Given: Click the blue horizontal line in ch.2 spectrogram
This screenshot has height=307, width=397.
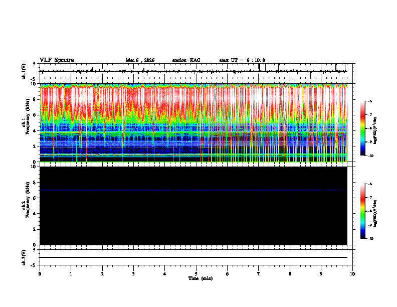Looking at the screenshot, I should [x=193, y=190].
